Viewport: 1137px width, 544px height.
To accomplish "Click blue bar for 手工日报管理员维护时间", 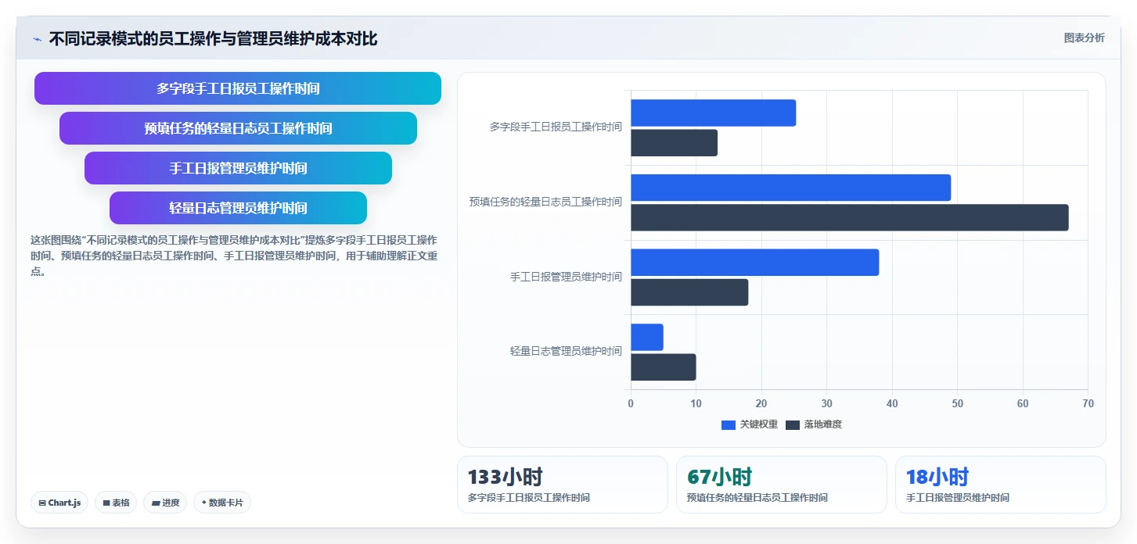I will point(754,263).
